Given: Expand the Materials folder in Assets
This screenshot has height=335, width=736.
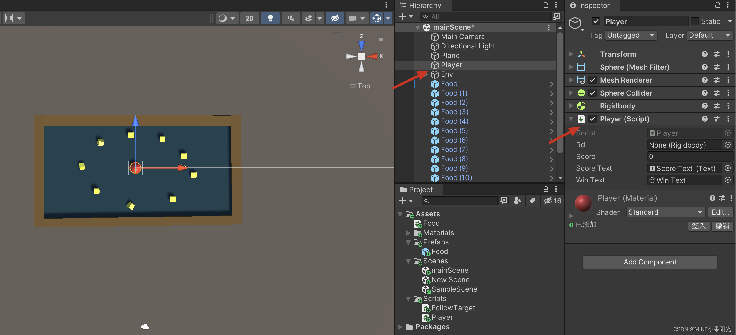Looking at the screenshot, I should click(x=408, y=233).
